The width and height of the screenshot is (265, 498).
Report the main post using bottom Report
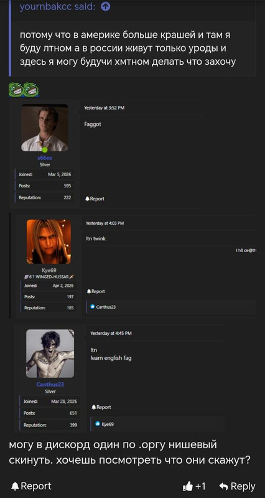30,486
